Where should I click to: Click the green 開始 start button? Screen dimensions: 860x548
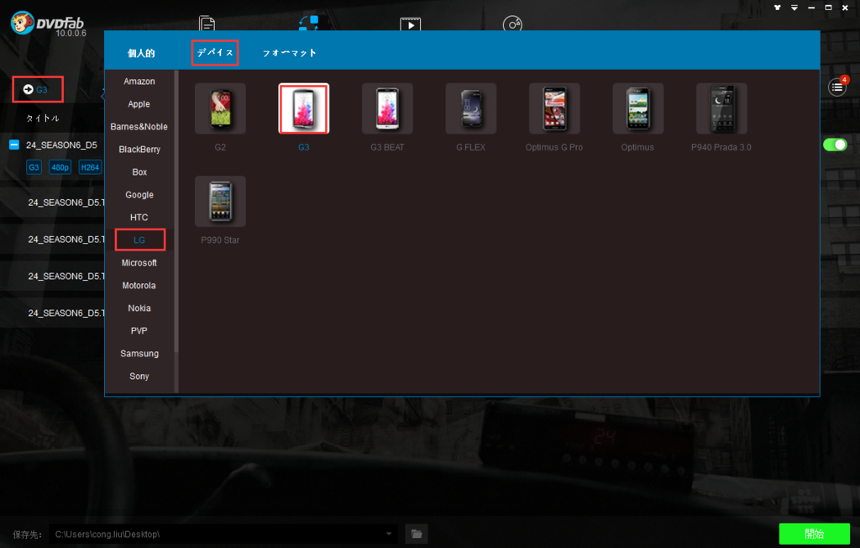tap(815, 534)
